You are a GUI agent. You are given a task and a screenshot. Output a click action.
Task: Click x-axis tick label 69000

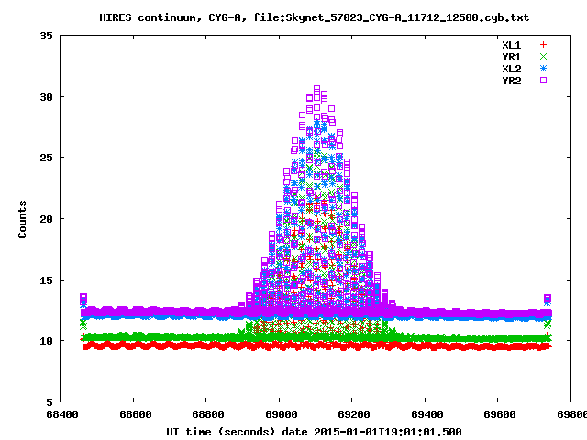click(281, 414)
